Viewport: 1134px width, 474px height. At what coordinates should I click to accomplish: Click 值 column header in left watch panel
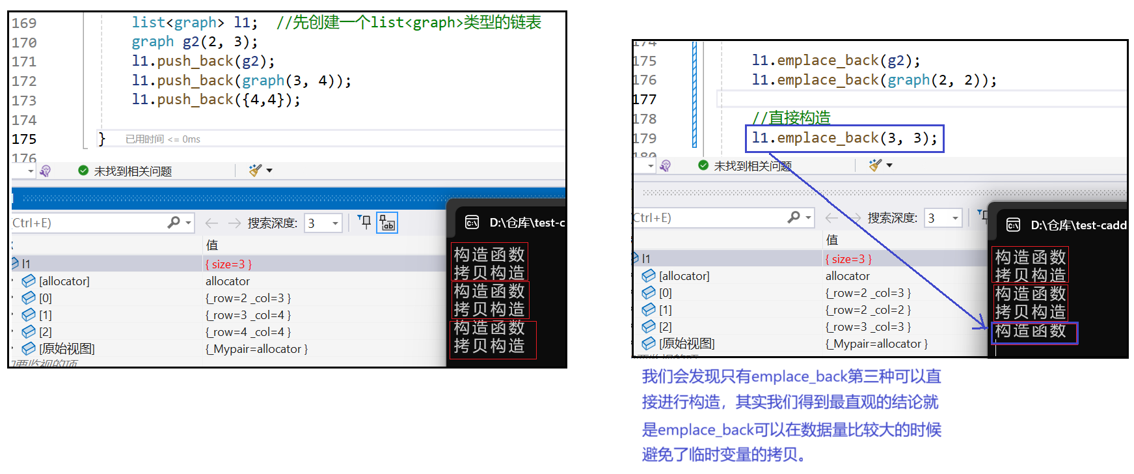(x=212, y=245)
